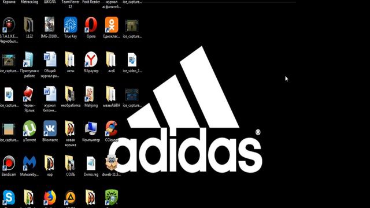
Task: Click the green shield bug antivirus icon
Action: (112, 198)
